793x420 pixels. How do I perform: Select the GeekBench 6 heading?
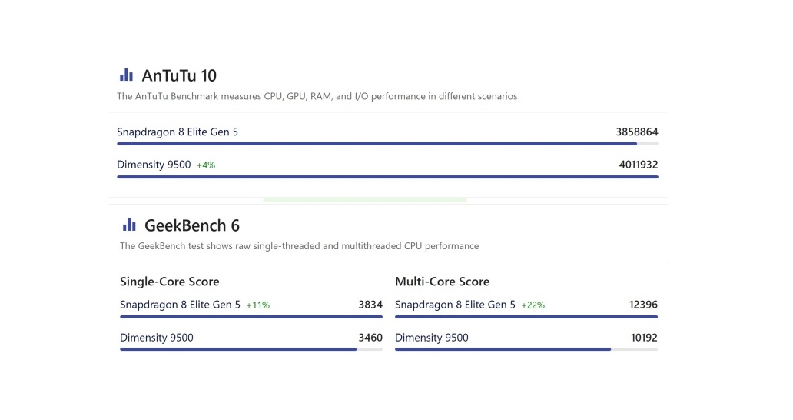pyautogui.click(x=192, y=225)
